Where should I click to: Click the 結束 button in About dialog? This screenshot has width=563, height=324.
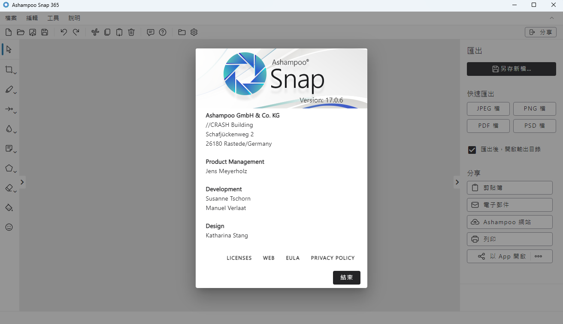[347, 278]
